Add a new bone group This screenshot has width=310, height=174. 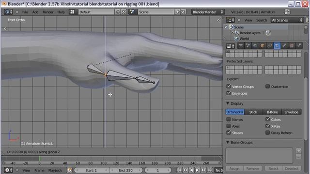[x=298, y=151]
